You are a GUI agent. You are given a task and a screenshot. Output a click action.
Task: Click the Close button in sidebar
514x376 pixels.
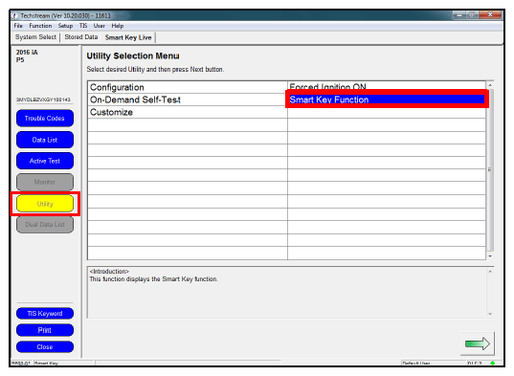45,347
